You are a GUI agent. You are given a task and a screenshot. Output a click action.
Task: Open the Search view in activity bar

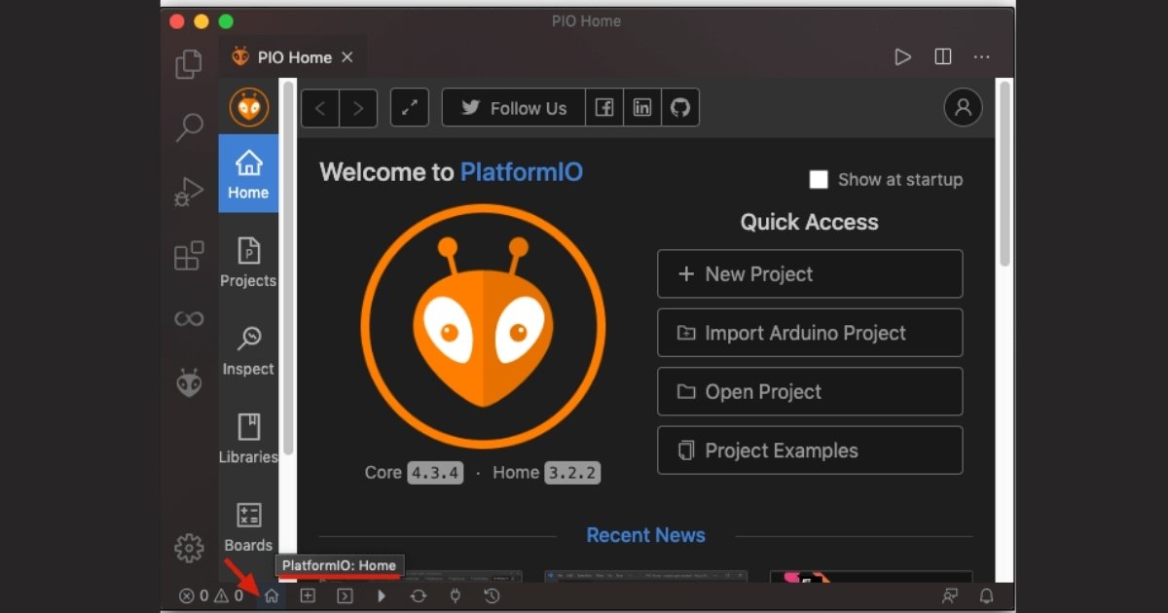click(x=189, y=127)
